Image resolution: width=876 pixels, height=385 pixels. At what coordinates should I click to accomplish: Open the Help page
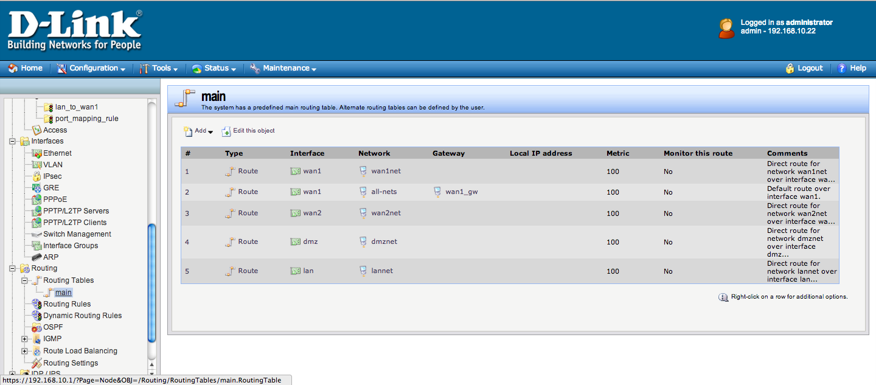(x=852, y=68)
